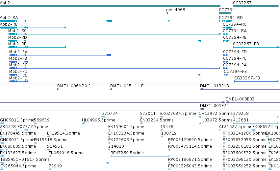This screenshot has width=280, height=171.
Task: Select the RP003652955.5prime EST label
Action: [245, 140]
